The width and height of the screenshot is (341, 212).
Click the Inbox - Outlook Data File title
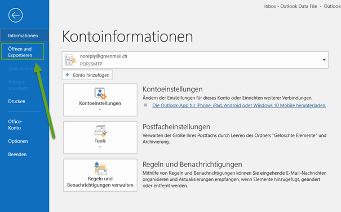pyautogui.click(x=290, y=6)
